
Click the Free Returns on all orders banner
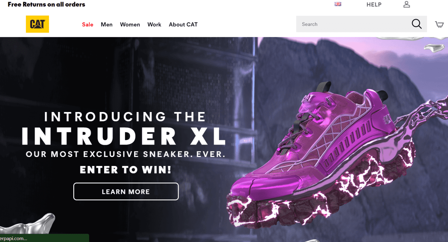46,4
